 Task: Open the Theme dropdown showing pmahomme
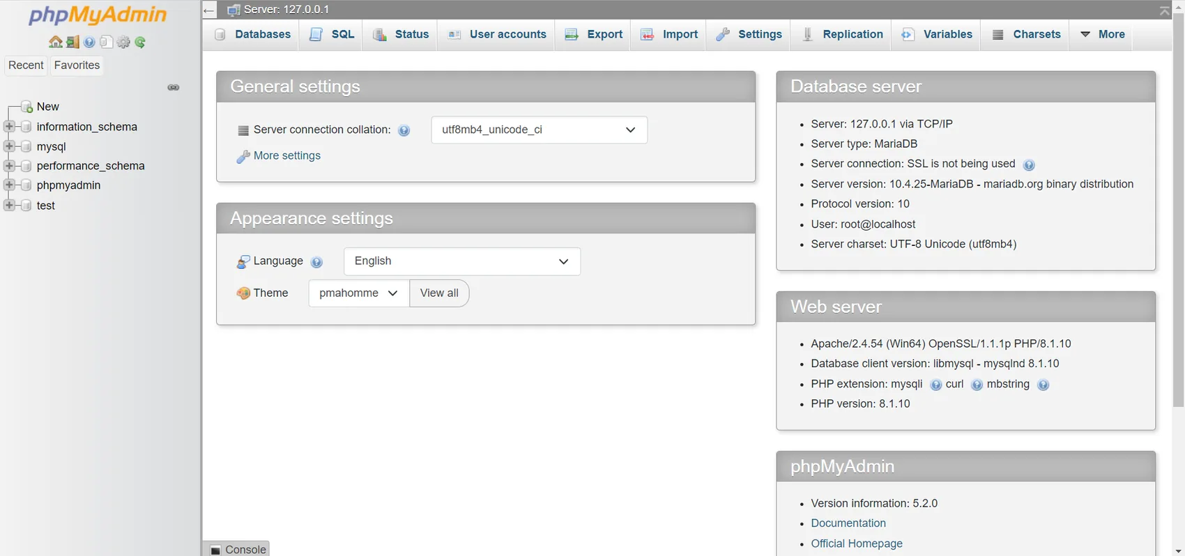[x=358, y=293]
